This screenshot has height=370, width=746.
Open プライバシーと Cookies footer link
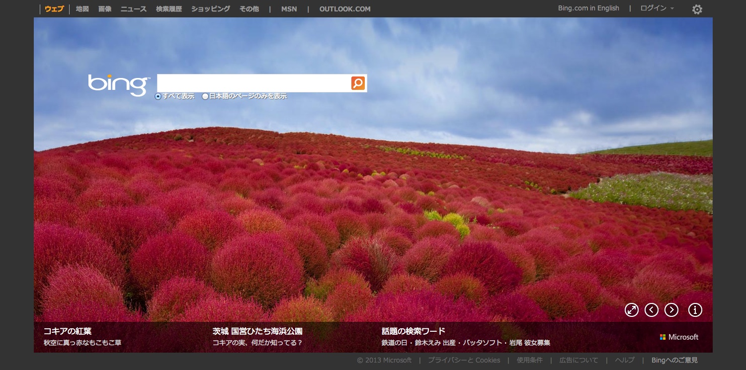(464, 360)
